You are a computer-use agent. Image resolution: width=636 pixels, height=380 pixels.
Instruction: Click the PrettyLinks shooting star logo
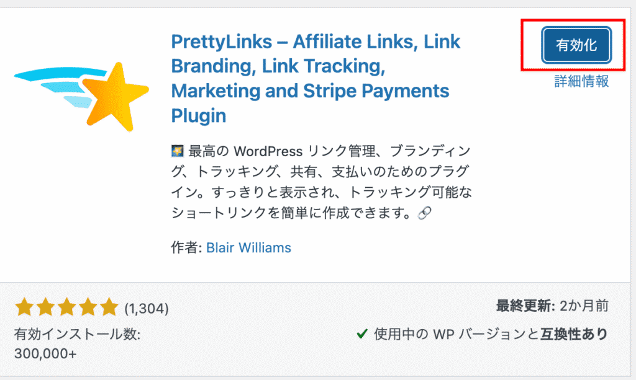(81, 94)
